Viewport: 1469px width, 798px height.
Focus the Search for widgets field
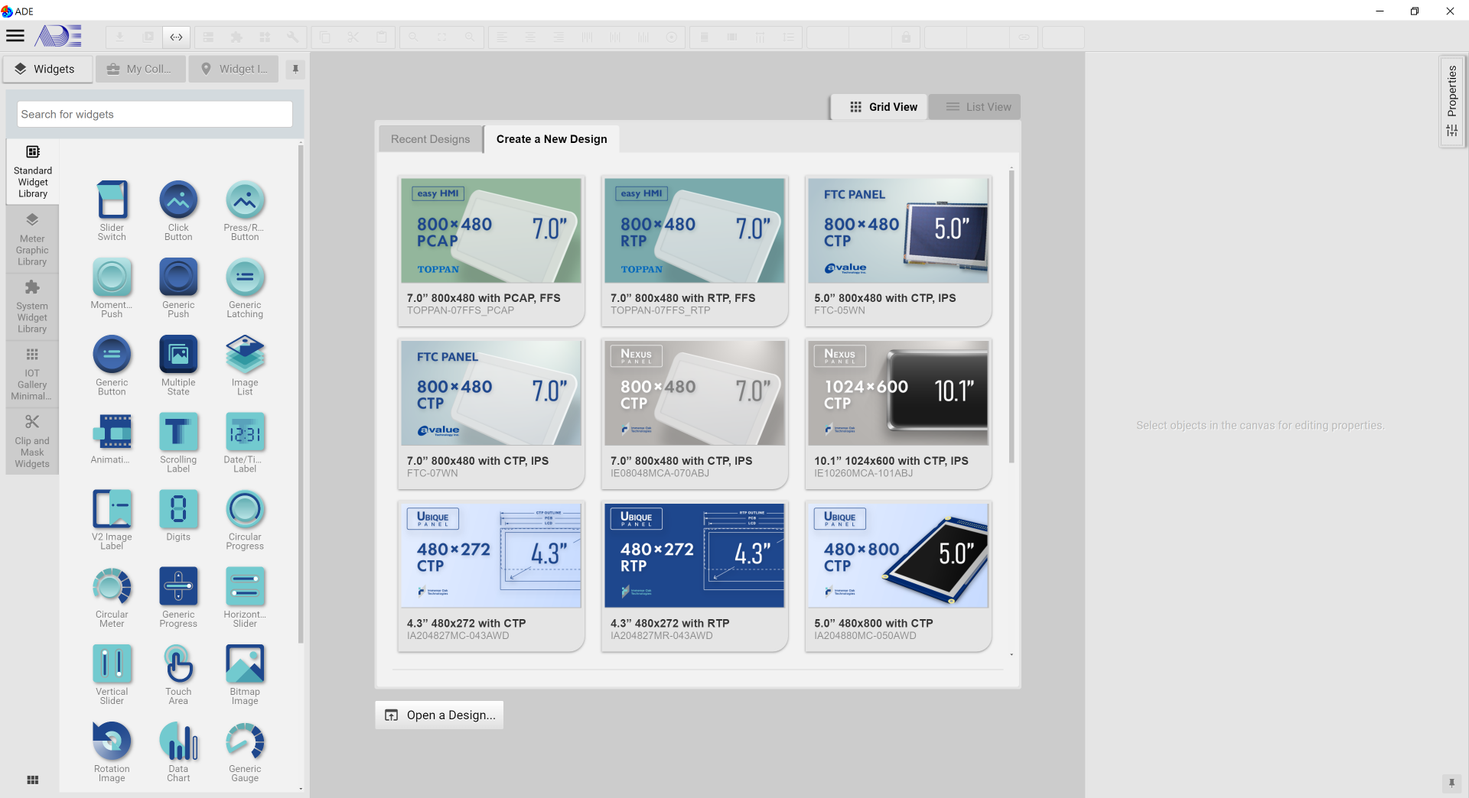click(x=155, y=114)
